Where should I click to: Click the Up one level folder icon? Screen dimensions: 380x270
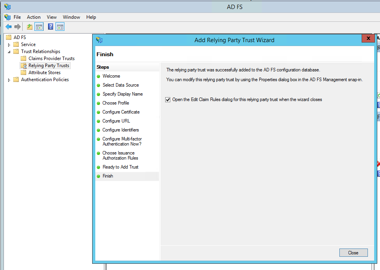tap(30, 27)
